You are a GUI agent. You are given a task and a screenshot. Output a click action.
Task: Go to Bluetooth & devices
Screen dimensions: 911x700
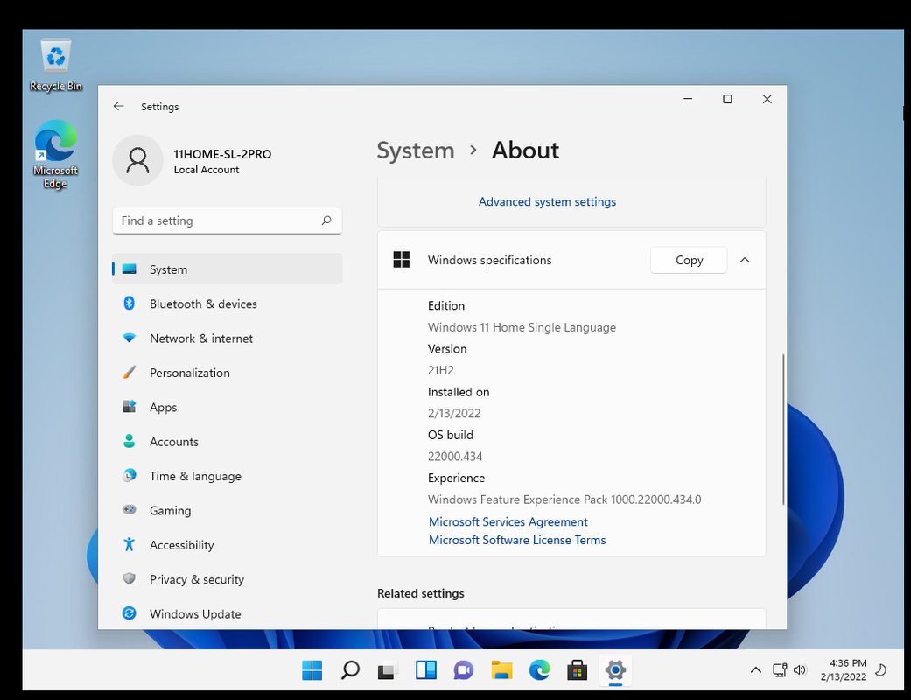(x=228, y=304)
